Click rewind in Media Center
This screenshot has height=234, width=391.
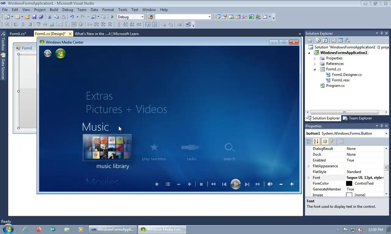pyautogui.click(x=213, y=184)
